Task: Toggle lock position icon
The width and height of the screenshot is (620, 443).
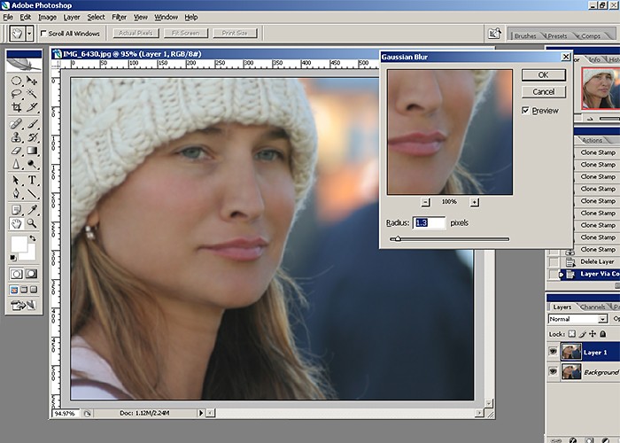Action: [x=593, y=334]
